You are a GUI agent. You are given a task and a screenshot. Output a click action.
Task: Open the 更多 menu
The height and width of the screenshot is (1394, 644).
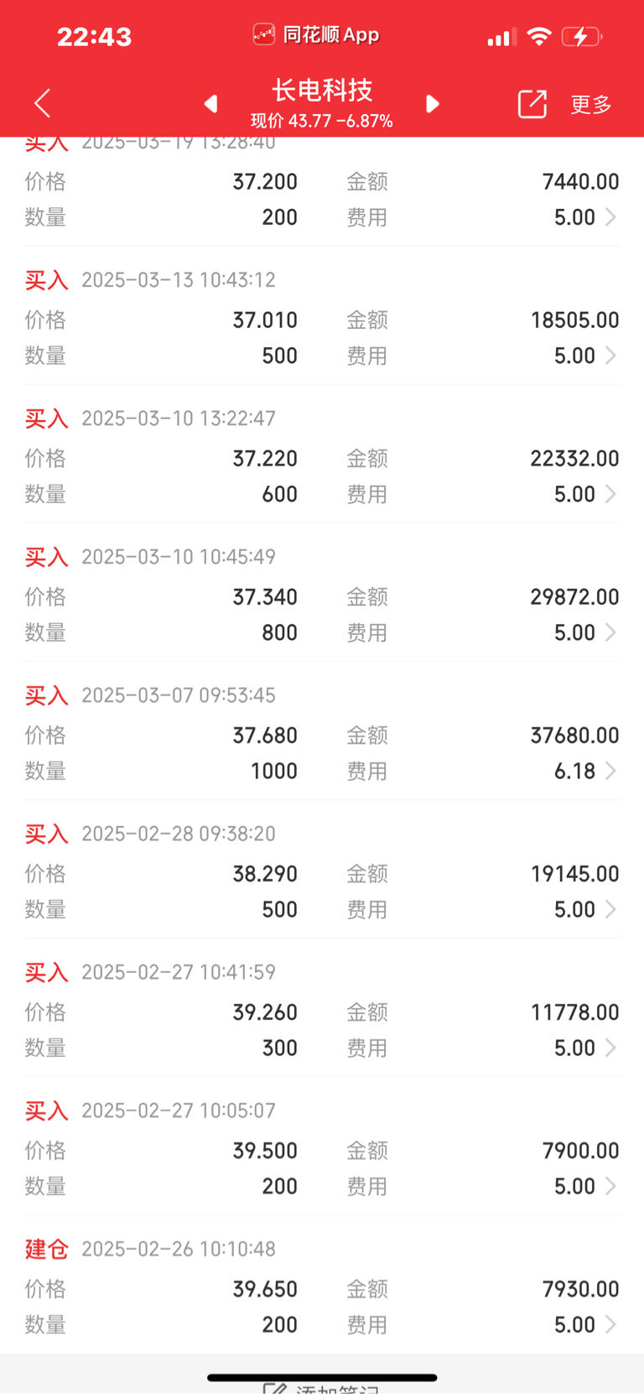pyautogui.click(x=591, y=104)
